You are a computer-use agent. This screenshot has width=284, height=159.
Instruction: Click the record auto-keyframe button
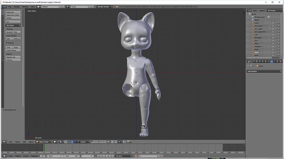click(136, 156)
